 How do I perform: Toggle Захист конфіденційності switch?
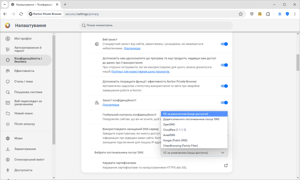tap(224, 102)
